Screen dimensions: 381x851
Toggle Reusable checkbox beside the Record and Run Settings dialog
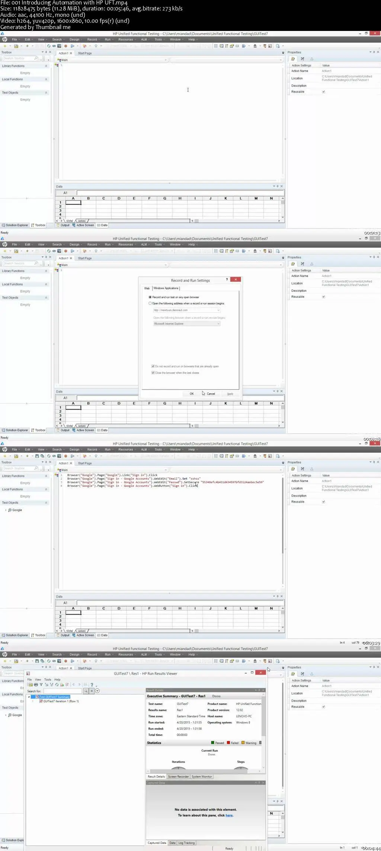coord(323,297)
